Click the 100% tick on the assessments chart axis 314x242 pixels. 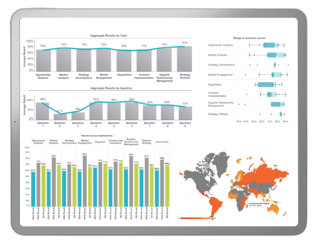tap(27, 147)
